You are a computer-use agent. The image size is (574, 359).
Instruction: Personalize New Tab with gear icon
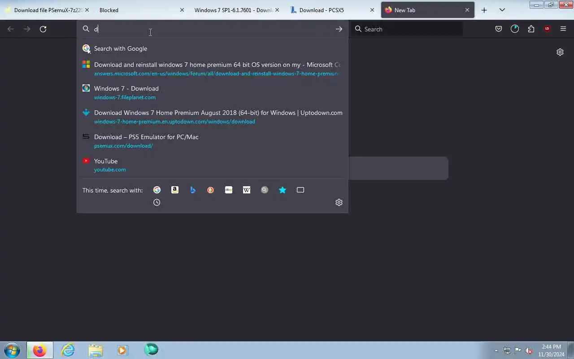(x=560, y=52)
